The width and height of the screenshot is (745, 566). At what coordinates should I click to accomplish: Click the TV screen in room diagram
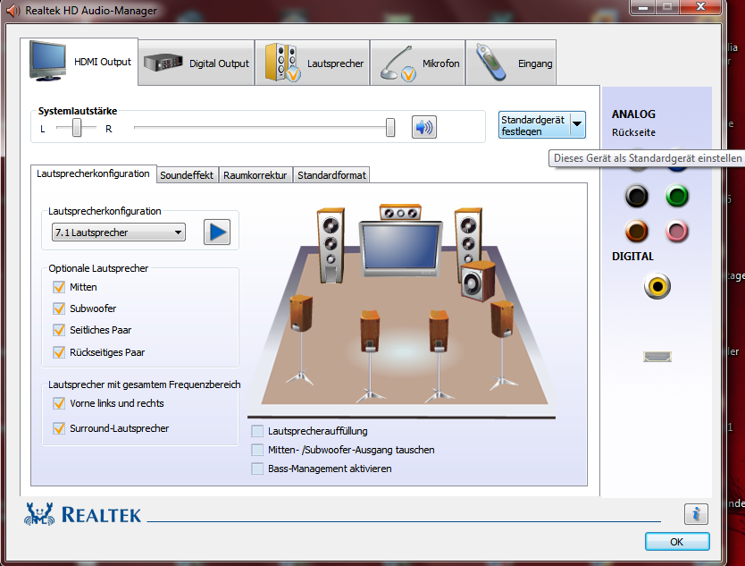(x=400, y=249)
